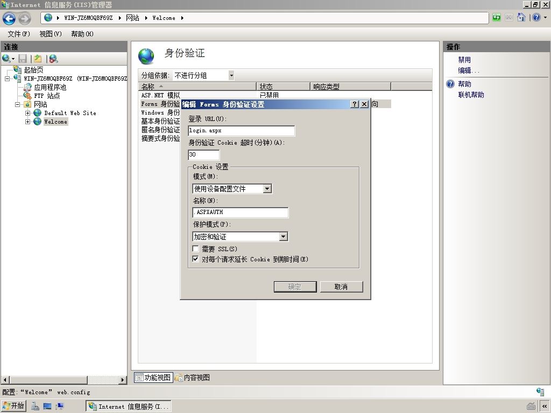
Task: Click the refresh page icon
Action: point(496,17)
